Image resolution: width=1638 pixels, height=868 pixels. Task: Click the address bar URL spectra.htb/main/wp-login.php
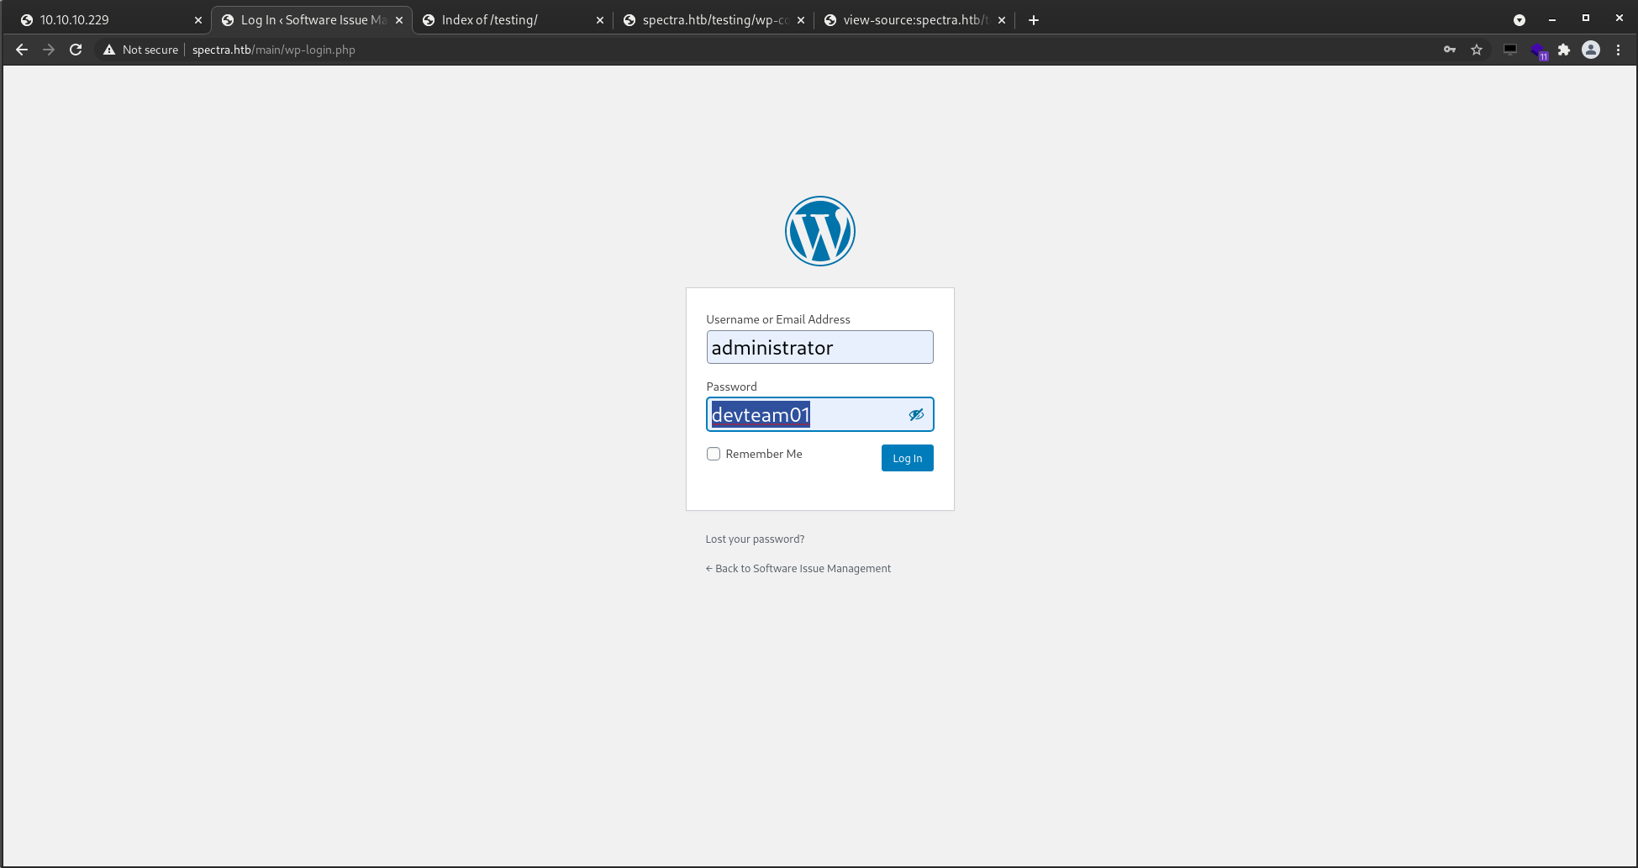click(274, 50)
